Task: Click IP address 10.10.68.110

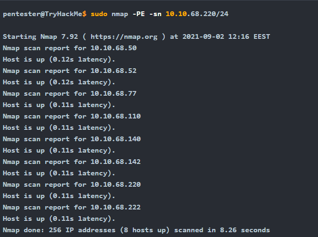Action: (x=116, y=116)
